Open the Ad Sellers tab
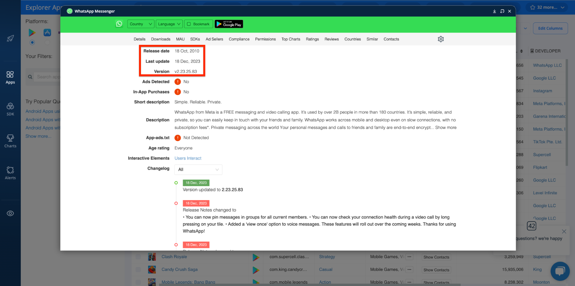Viewport: 575px width, 286px height. [x=214, y=39]
